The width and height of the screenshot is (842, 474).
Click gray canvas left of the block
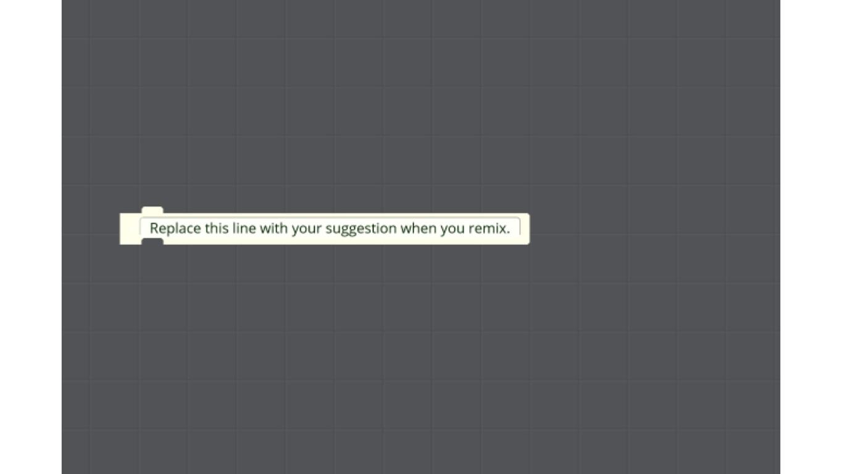90,229
